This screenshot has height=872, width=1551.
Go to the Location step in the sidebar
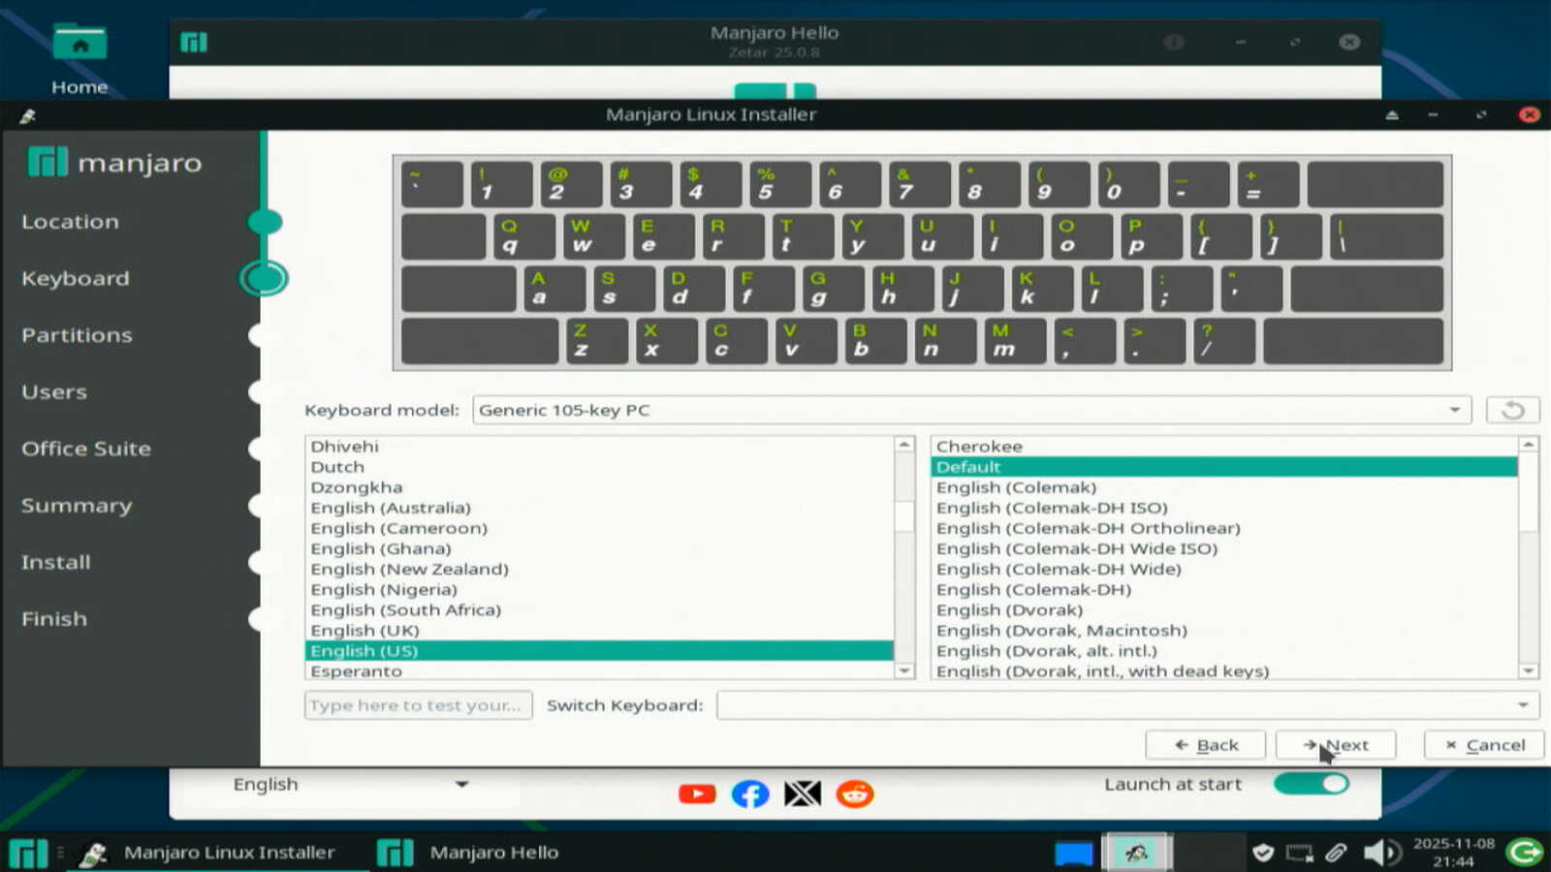71,222
